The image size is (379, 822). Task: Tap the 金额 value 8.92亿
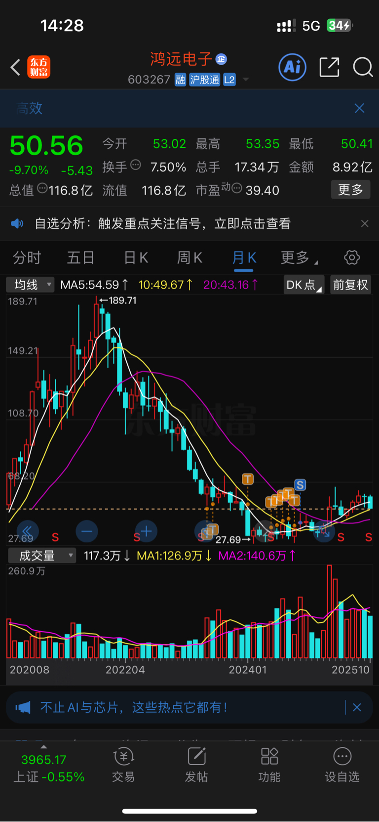(352, 167)
